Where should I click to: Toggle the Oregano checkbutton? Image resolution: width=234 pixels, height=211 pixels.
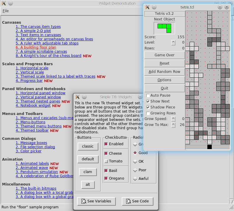point(106,178)
